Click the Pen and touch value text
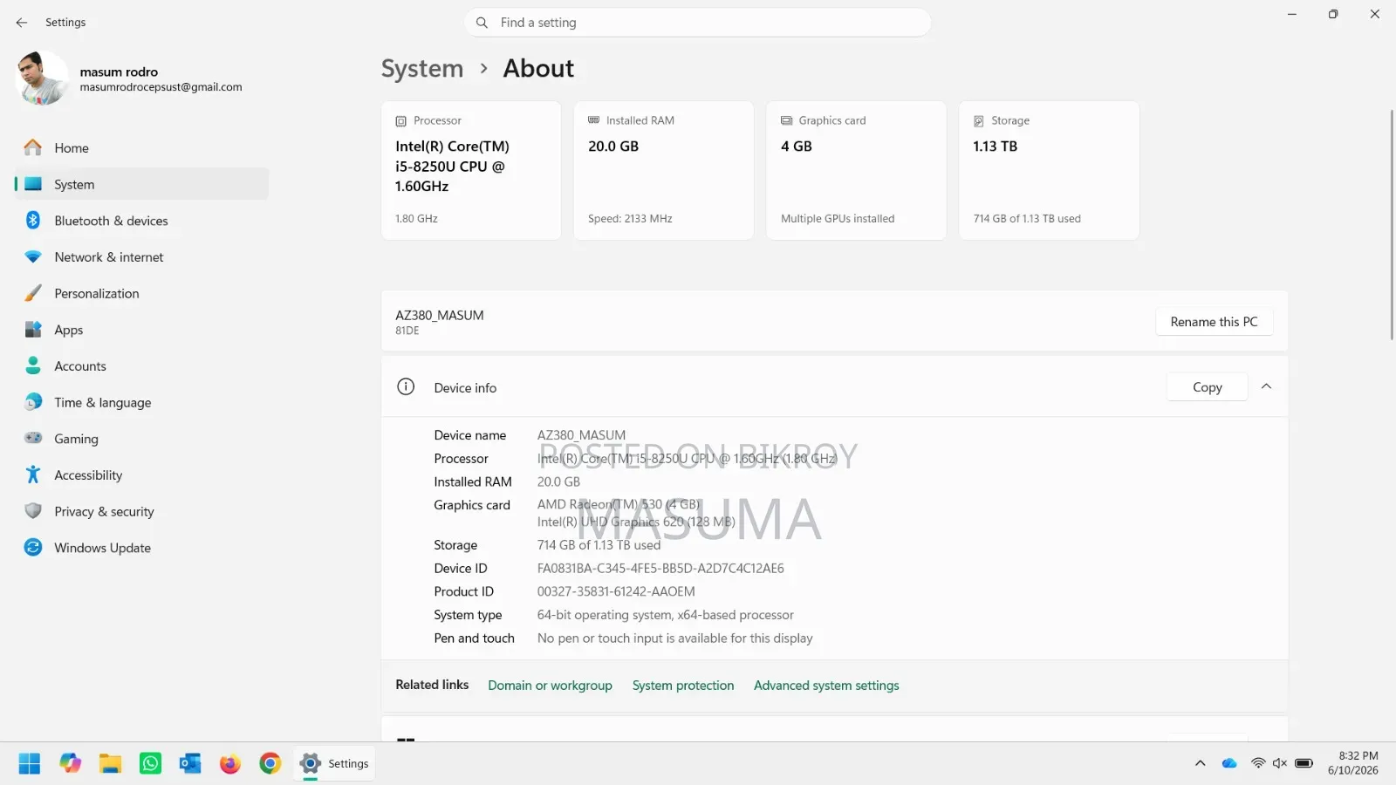Viewport: 1396px width, 785px height. point(675,638)
